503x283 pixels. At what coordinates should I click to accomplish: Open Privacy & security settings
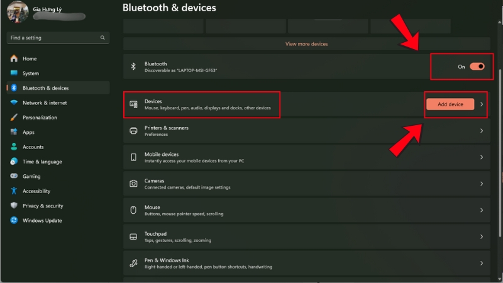(58, 206)
